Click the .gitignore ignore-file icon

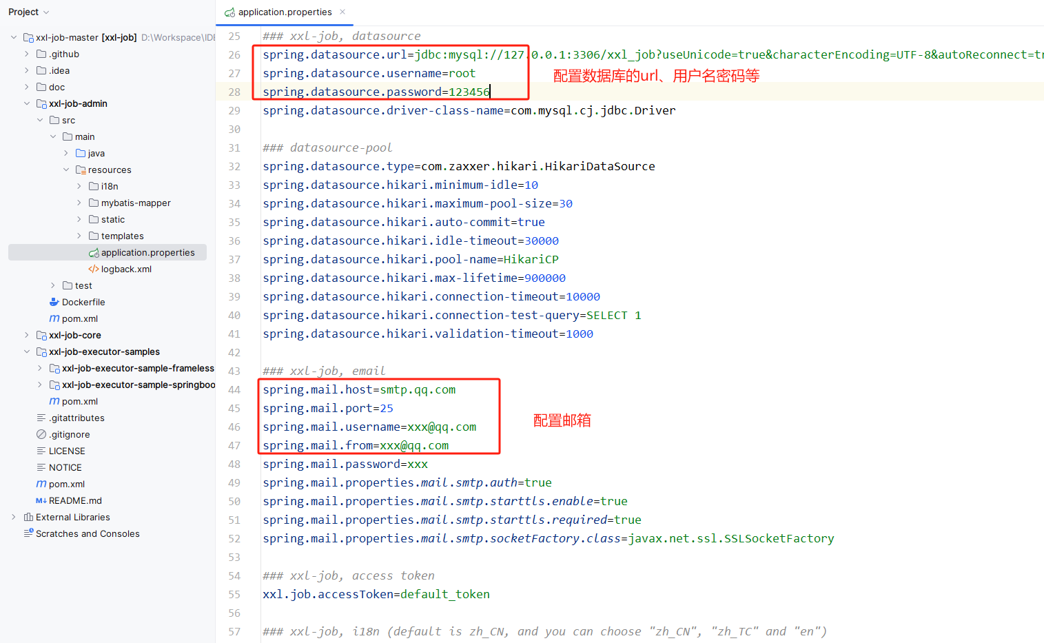pyautogui.click(x=41, y=434)
